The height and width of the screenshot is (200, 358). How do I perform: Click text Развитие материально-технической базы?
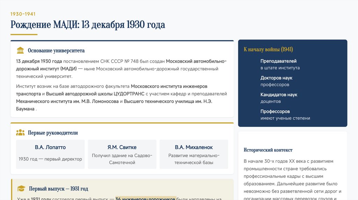click(x=194, y=159)
